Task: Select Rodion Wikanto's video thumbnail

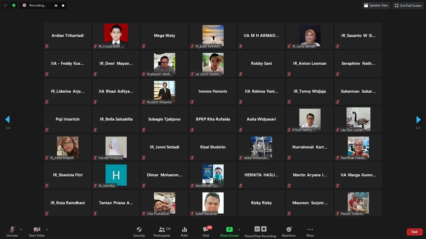Action: click(164, 91)
